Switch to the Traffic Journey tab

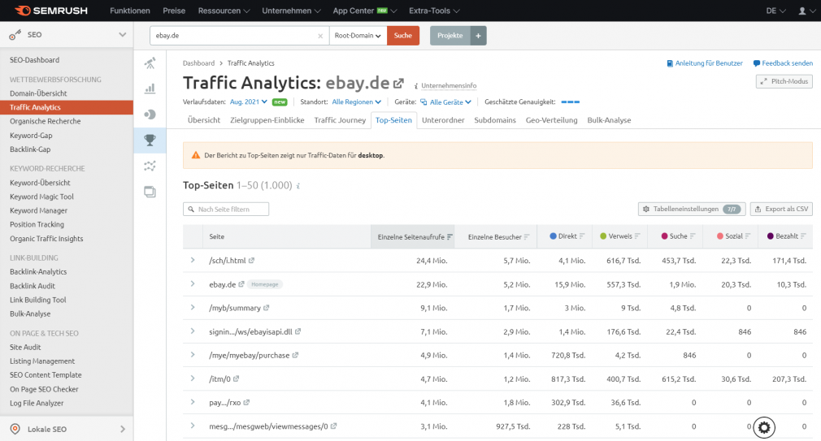[340, 120]
